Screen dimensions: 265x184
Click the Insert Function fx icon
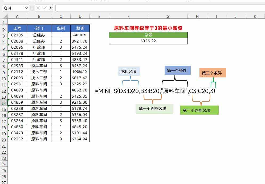point(51,8)
